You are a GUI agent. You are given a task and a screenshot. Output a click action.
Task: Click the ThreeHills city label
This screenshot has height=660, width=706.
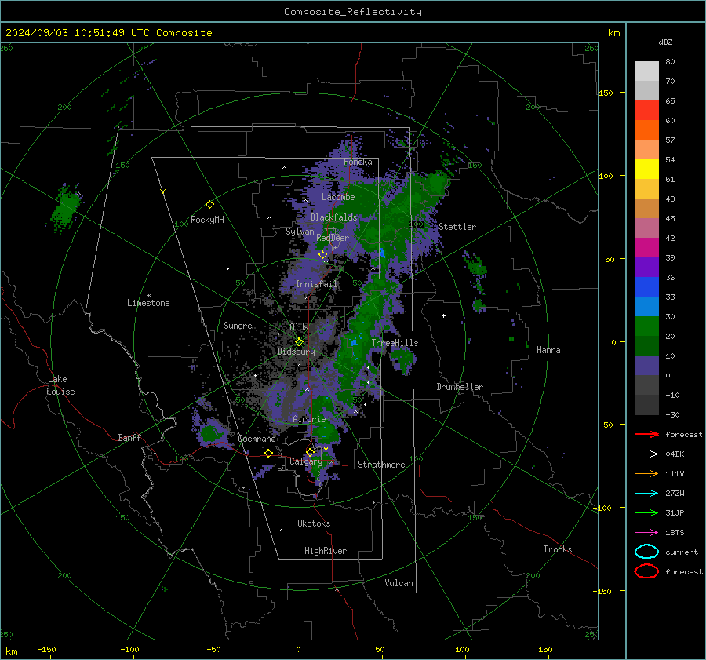(x=395, y=343)
